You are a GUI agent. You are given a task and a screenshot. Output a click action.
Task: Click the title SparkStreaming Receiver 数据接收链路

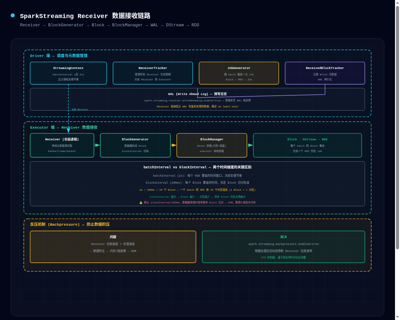(85, 16)
